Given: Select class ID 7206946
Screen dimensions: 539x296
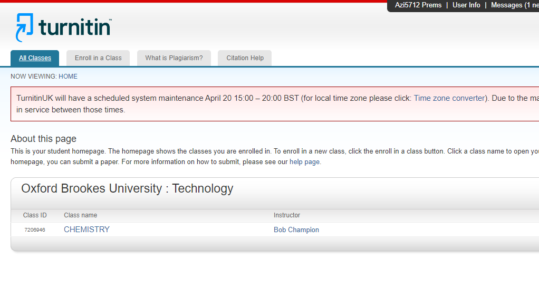Looking at the screenshot, I should click(35, 230).
